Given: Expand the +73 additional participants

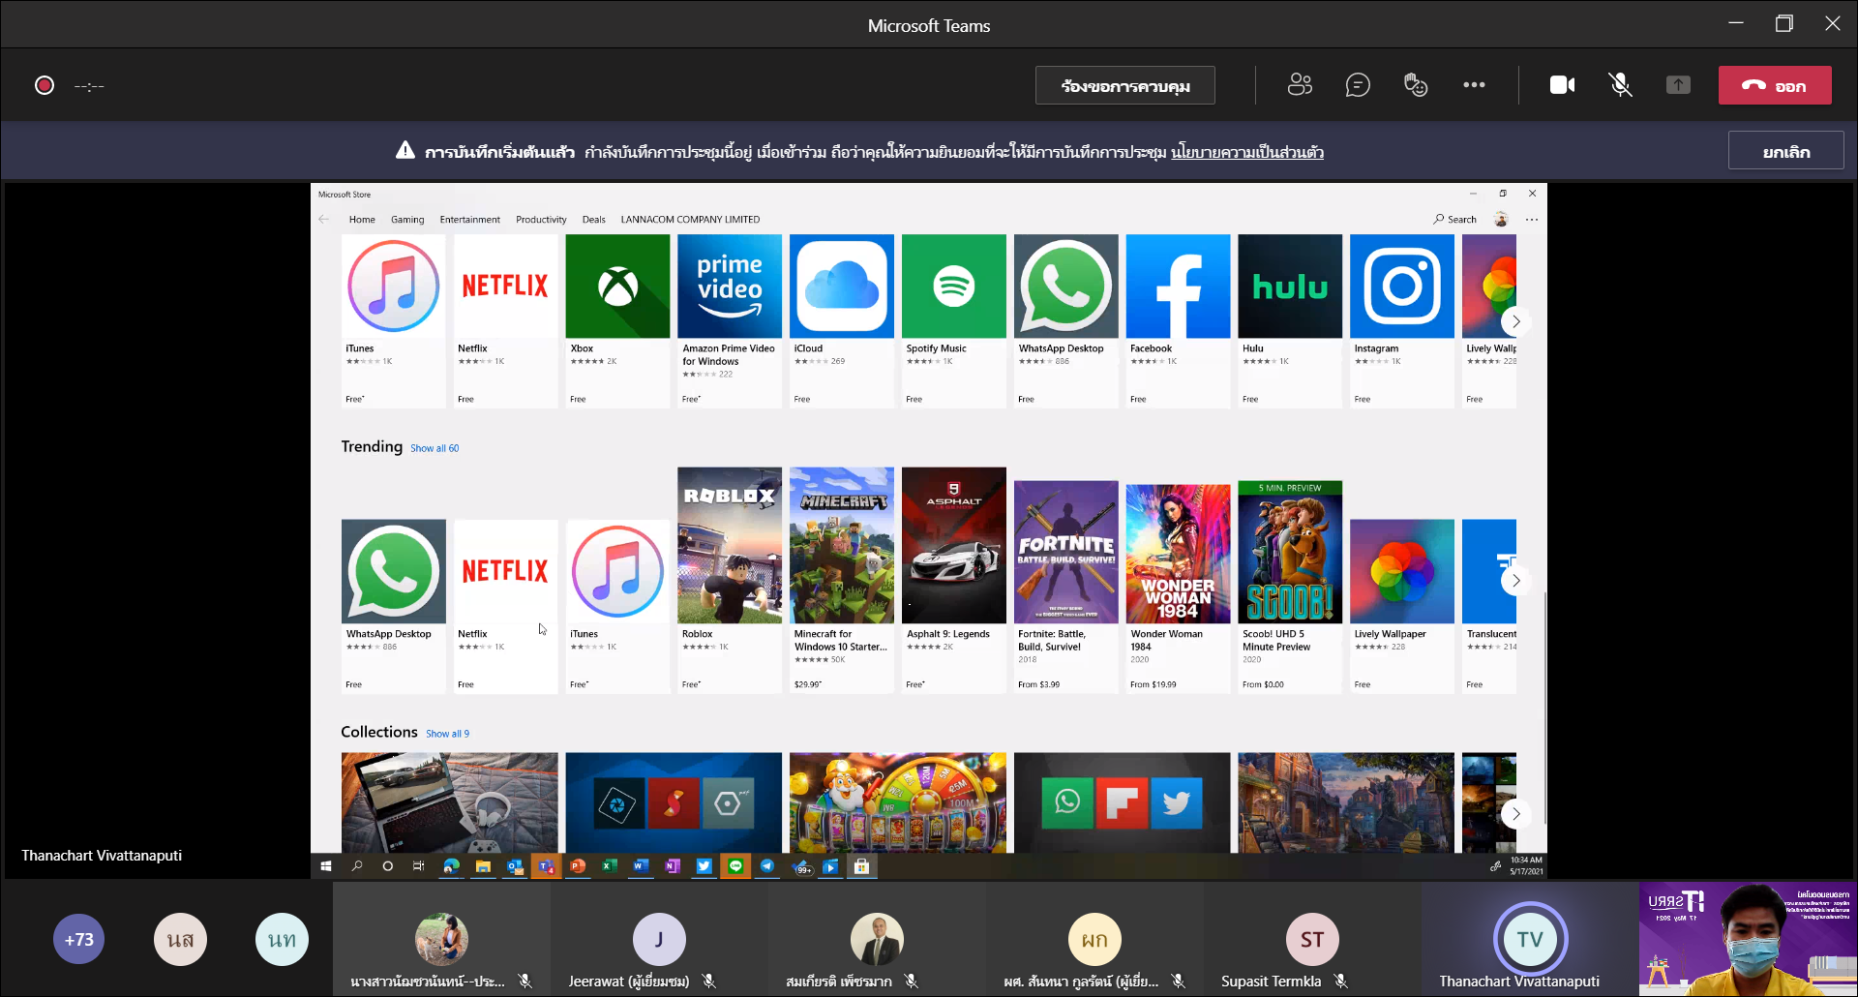Looking at the screenshot, I should pyautogui.click(x=78, y=939).
